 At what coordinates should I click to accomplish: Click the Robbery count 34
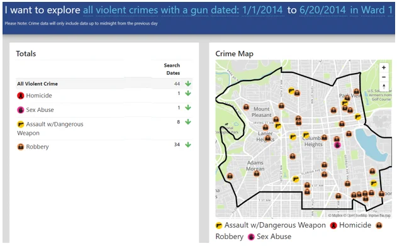pyautogui.click(x=177, y=145)
